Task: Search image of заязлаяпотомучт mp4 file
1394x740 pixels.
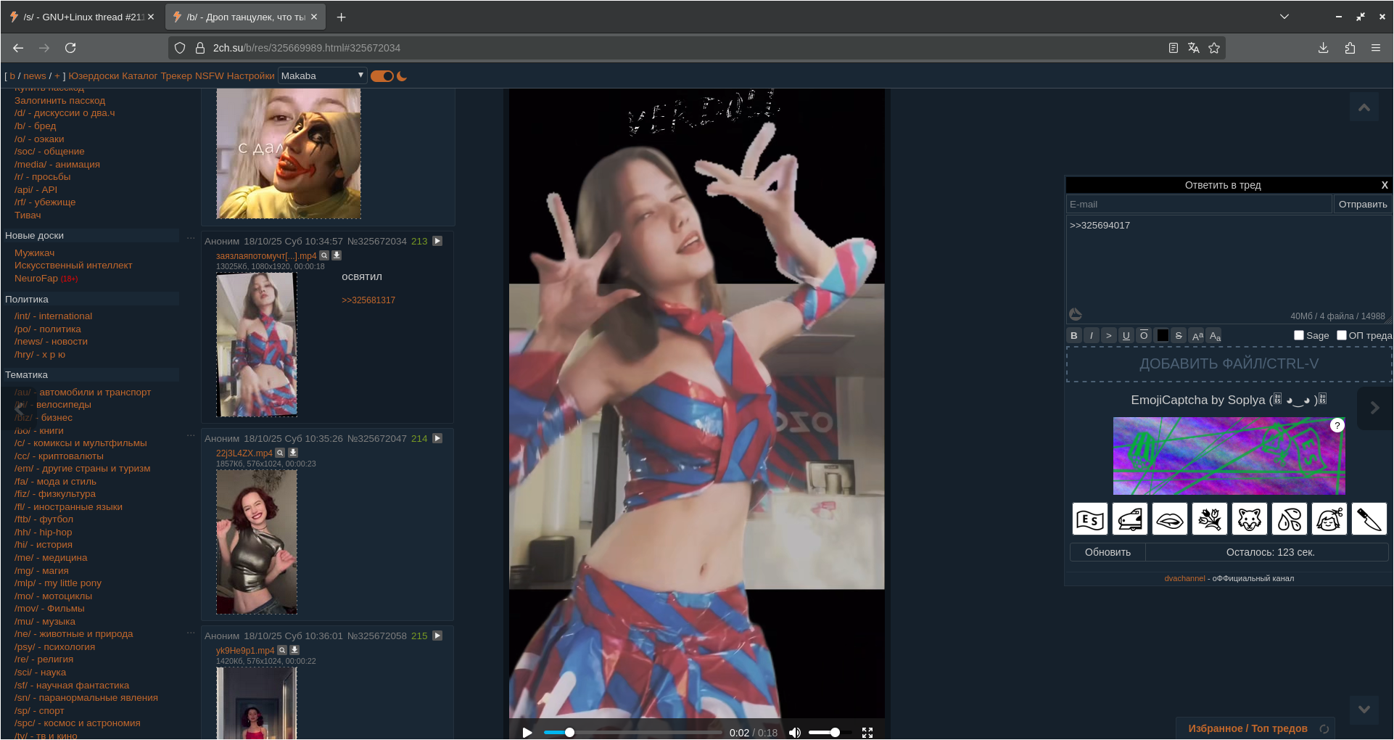Action: (324, 255)
